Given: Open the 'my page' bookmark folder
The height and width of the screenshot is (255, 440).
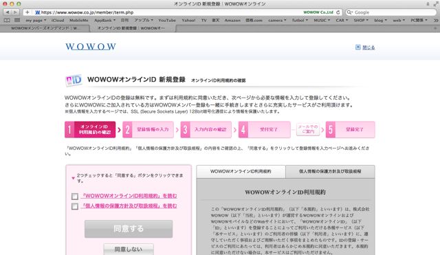Looking at the screenshot, I should 36,20.
